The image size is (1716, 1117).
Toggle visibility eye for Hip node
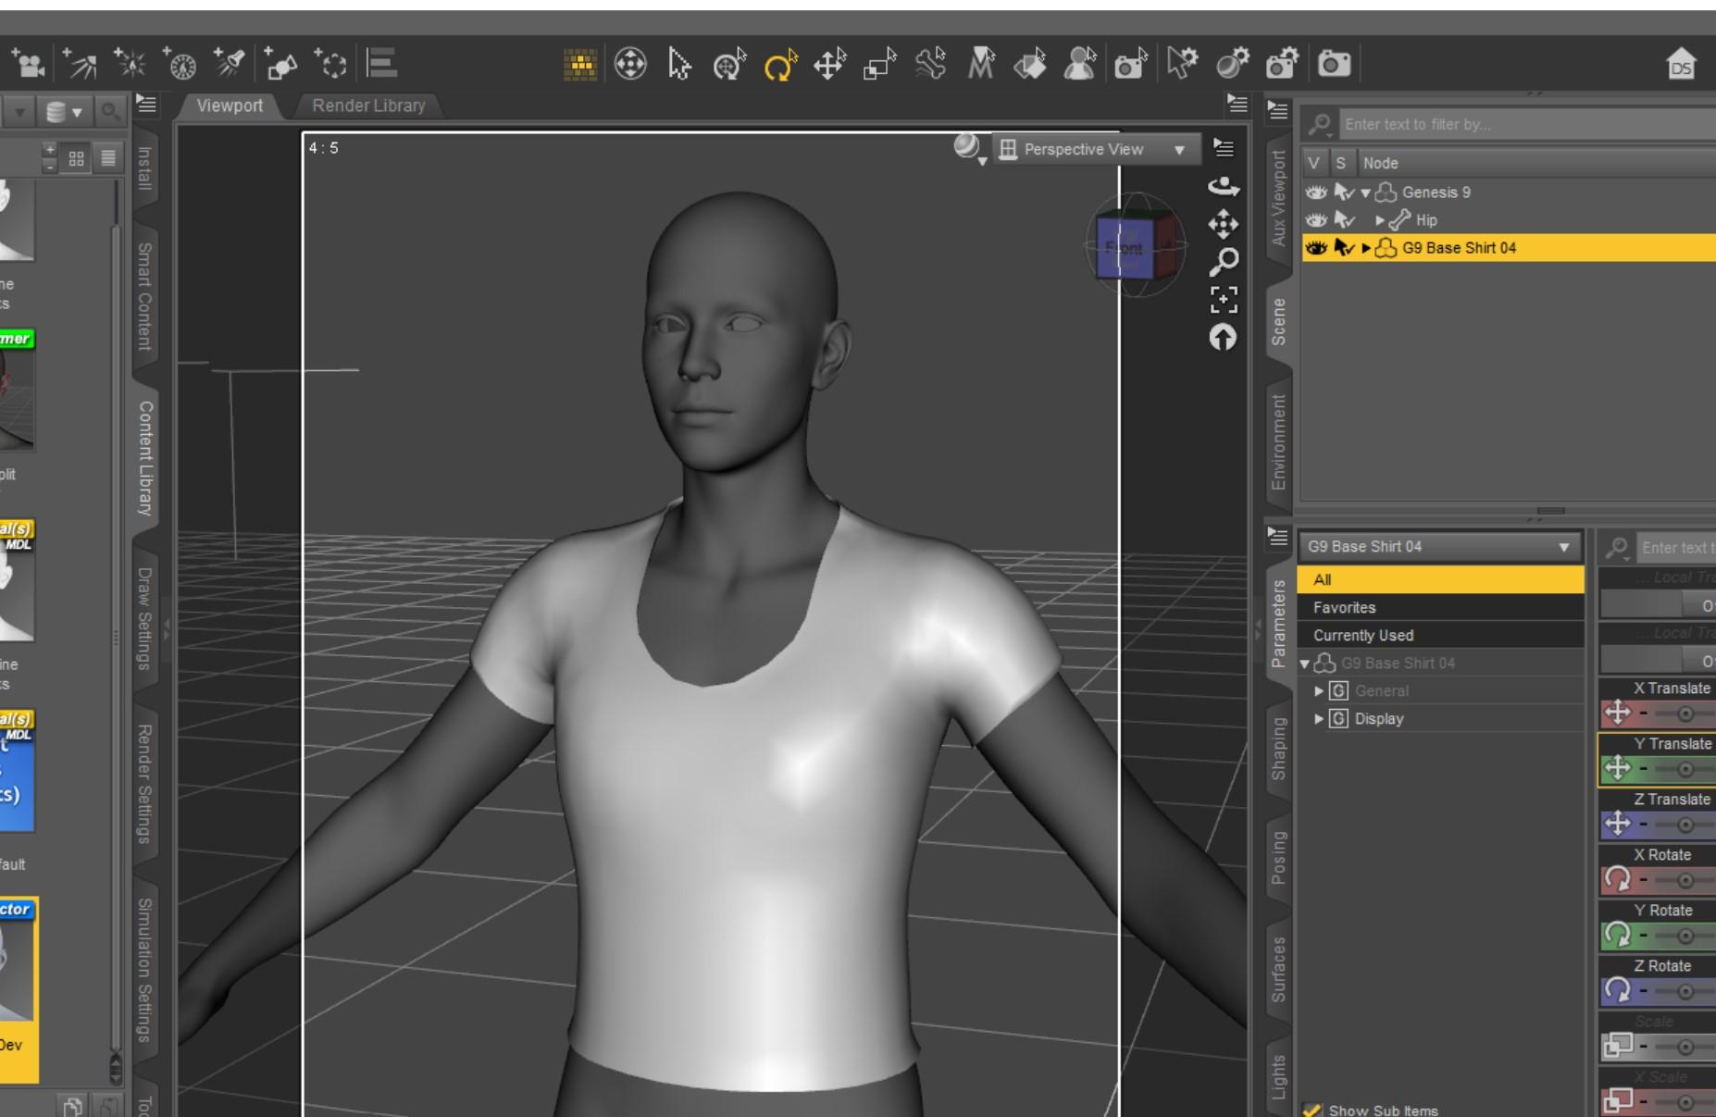1315,220
